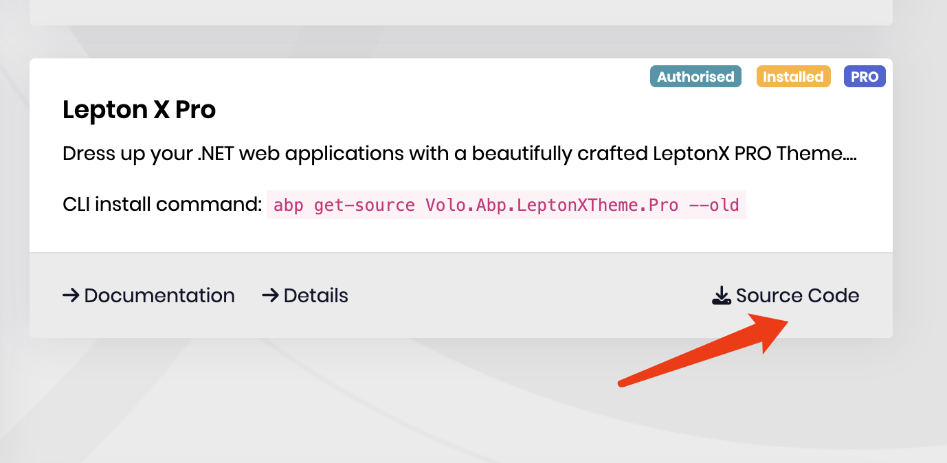Viewport: 947px width, 463px height.
Task: Click the red arrow annotation graphic
Action: click(708, 349)
